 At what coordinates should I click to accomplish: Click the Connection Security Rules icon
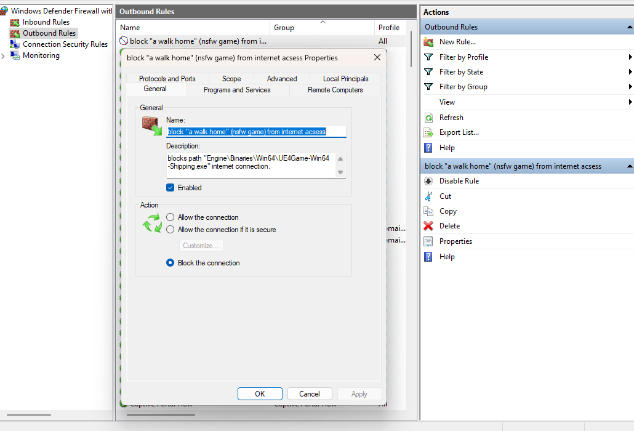click(x=15, y=44)
